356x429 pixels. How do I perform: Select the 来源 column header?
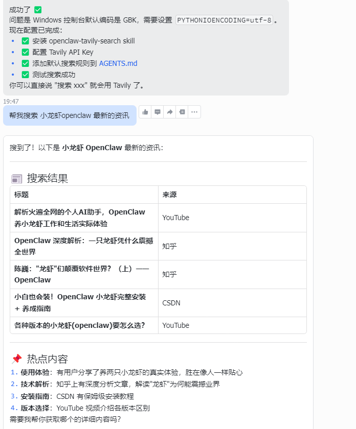pyautogui.click(x=170, y=195)
